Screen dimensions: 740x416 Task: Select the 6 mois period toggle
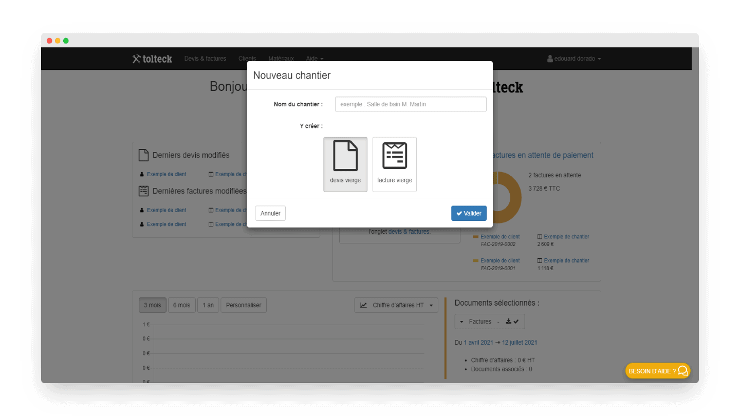181,305
